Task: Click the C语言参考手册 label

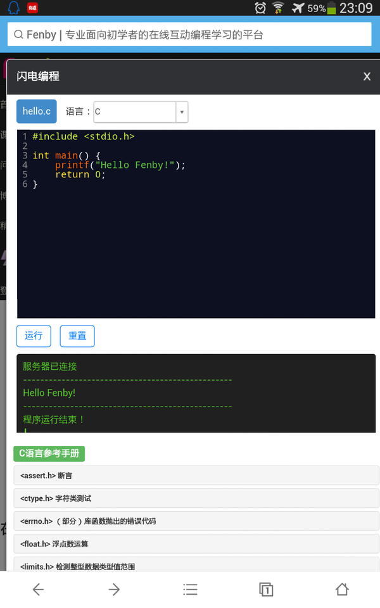Action: pyautogui.click(x=49, y=453)
